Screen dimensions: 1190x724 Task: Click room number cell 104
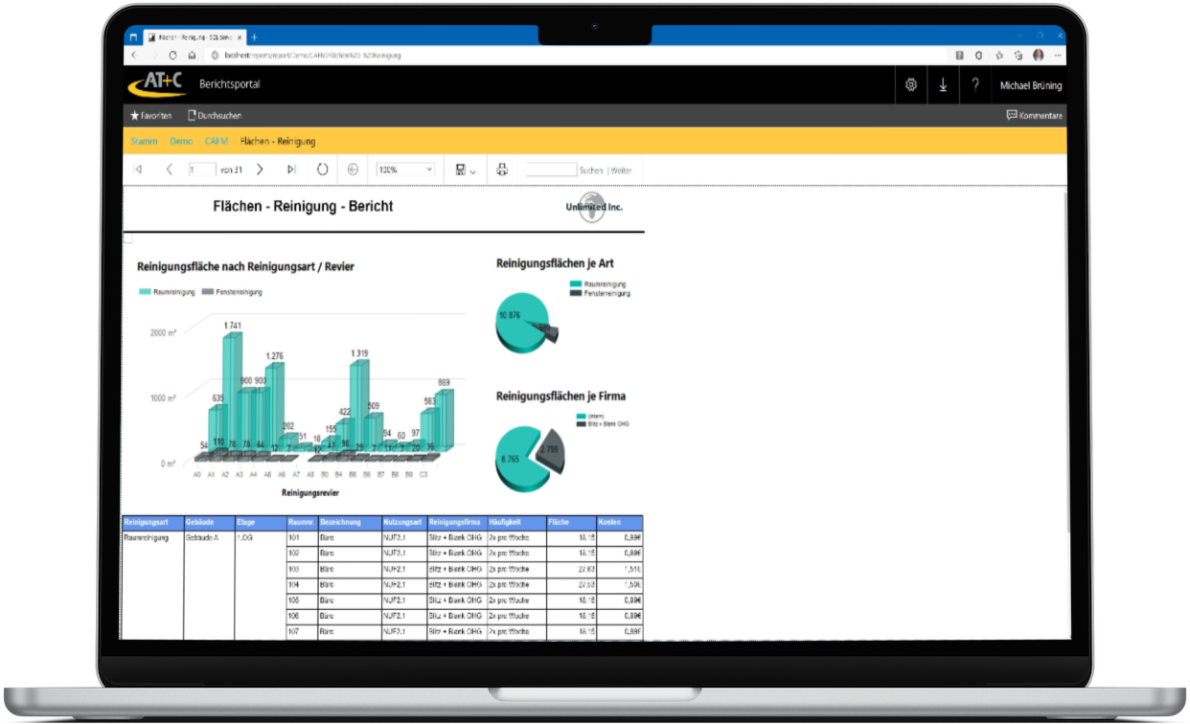click(301, 584)
